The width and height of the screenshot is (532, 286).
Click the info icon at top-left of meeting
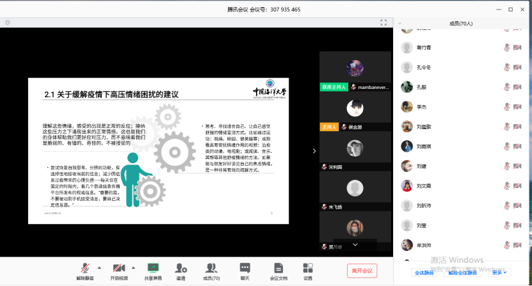7,22
